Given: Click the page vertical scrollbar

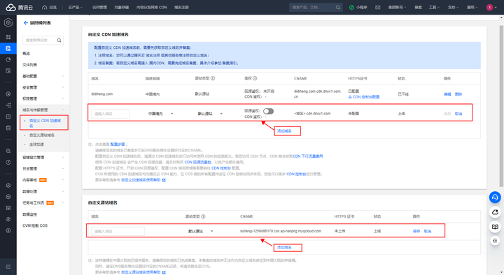Looking at the screenshot, I should [x=501, y=106].
